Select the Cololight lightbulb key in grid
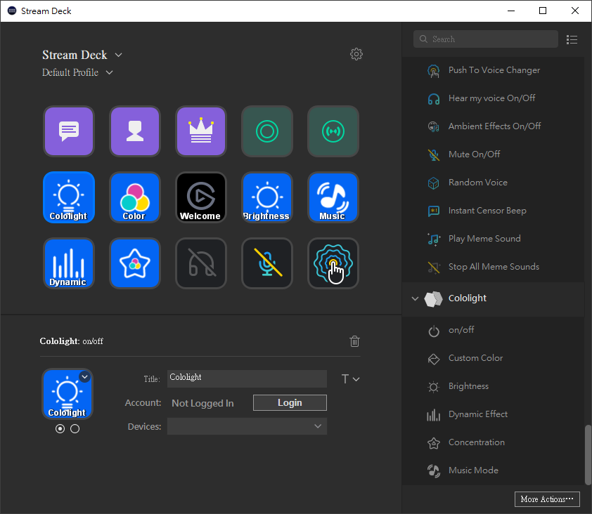The width and height of the screenshot is (592, 514). (x=69, y=197)
